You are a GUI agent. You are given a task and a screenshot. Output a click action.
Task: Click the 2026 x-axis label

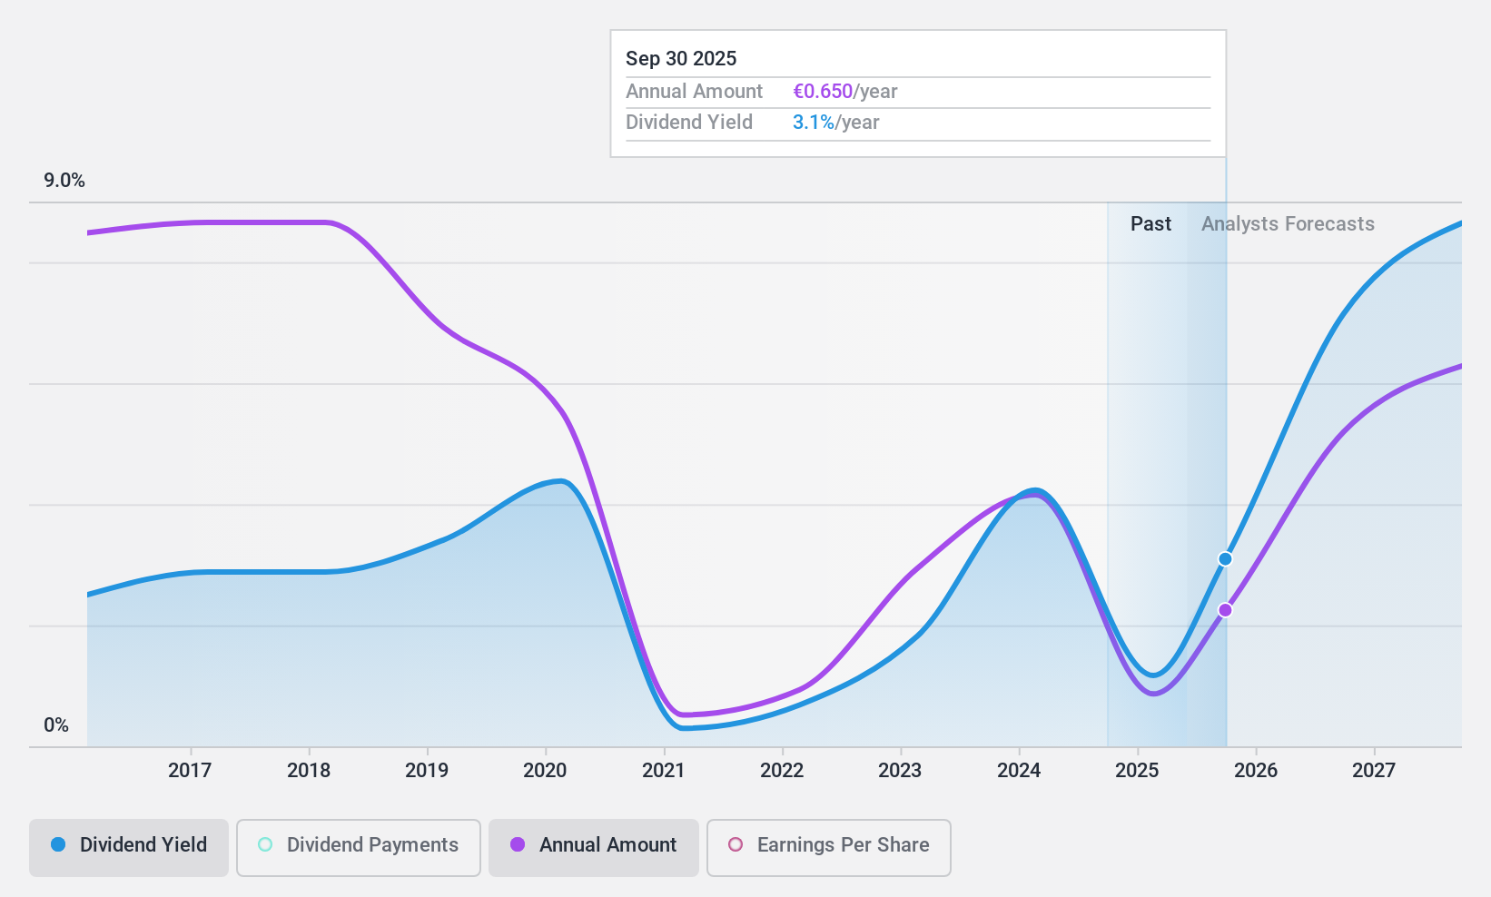tap(1256, 771)
